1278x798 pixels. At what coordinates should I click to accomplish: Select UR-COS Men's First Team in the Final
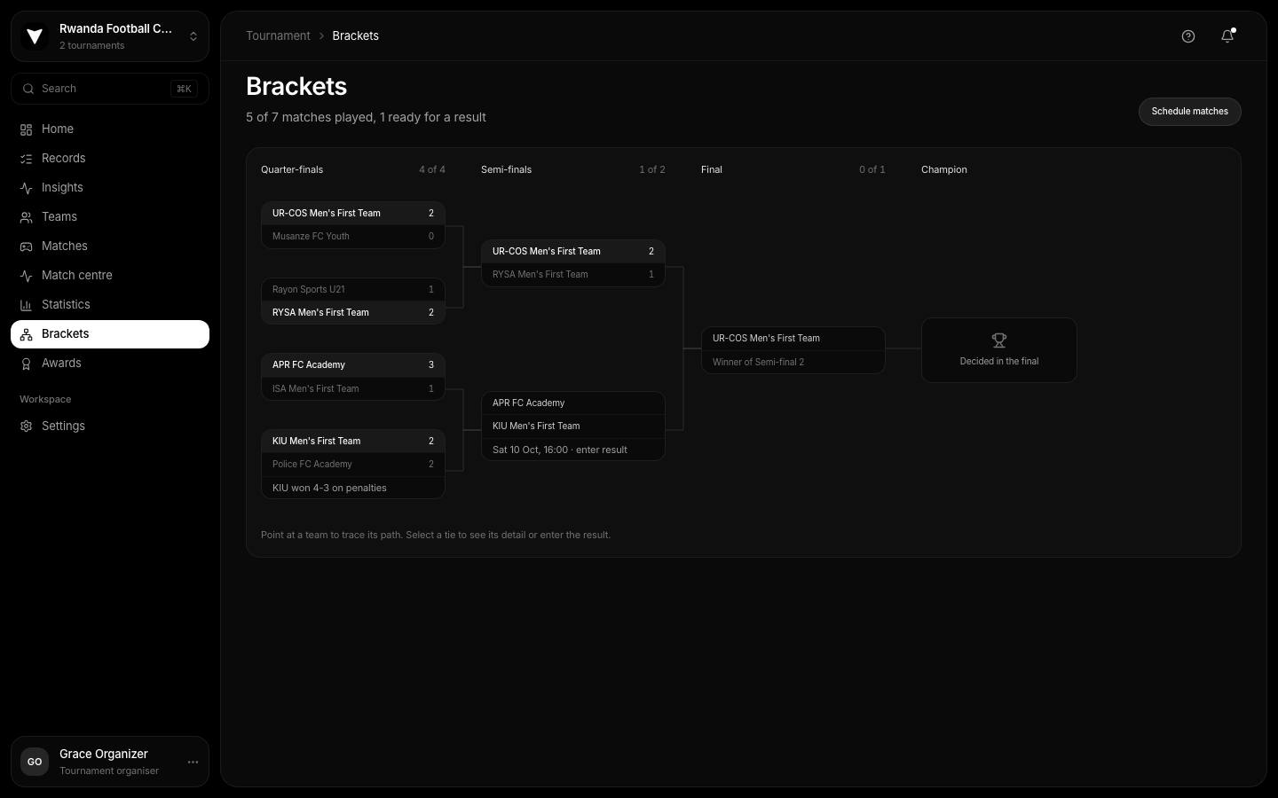point(793,339)
